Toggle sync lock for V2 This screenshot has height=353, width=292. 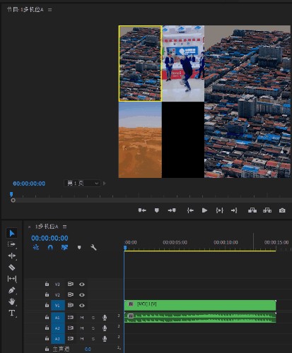tap(70, 294)
